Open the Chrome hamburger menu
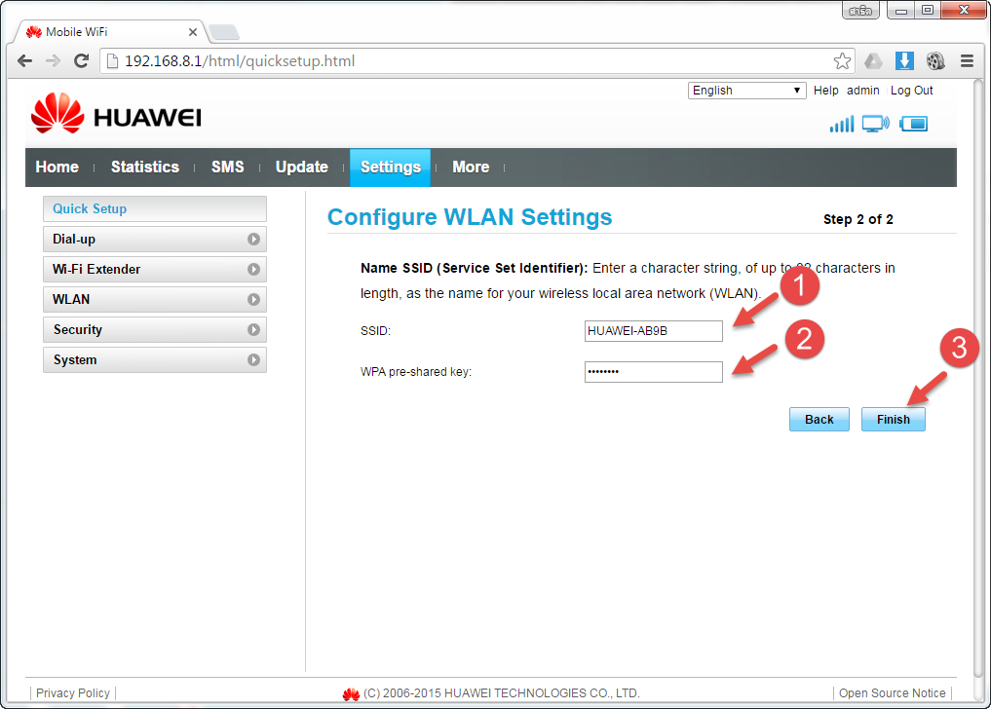This screenshot has height=709, width=991. [967, 61]
